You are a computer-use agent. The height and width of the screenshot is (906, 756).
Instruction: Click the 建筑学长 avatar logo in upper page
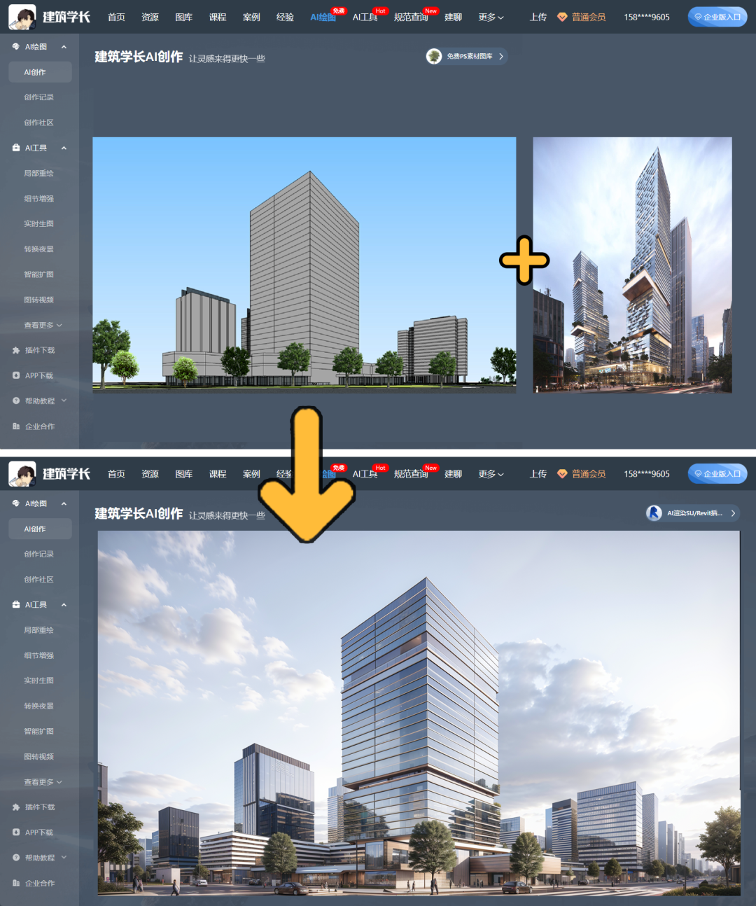22,17
